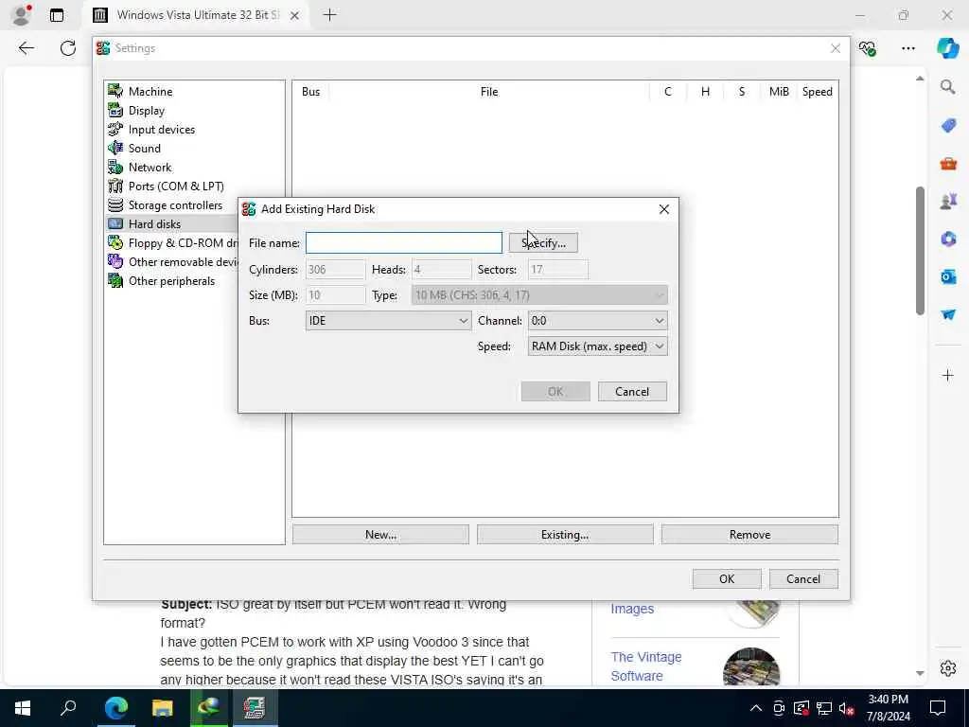Click the File name input field
The image size is (969, 727).
click(x=403, y=243)
